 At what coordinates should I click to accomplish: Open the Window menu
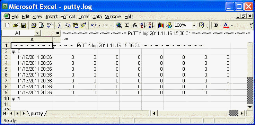pyautogui.click(x=113, y=17)
